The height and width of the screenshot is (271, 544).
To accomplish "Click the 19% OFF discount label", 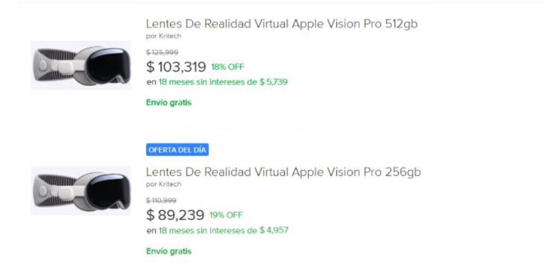I will point(226,215).
